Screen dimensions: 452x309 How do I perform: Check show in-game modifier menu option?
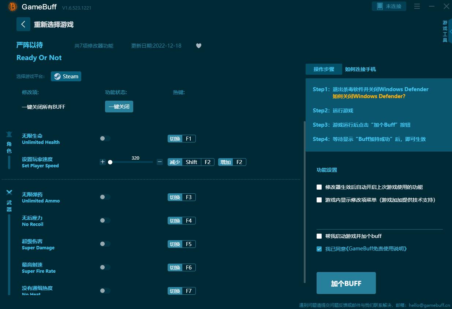click(x=319, y=200)
